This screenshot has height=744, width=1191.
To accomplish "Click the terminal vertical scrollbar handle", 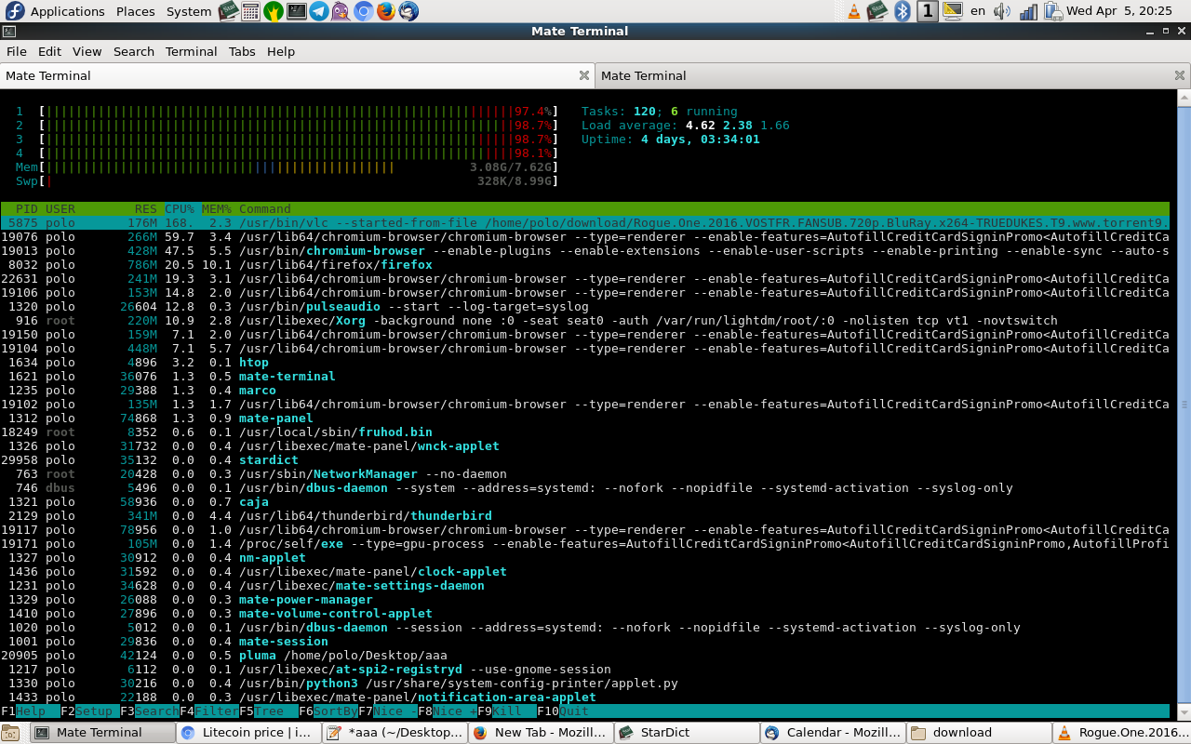I will [x=1184, y=405].
